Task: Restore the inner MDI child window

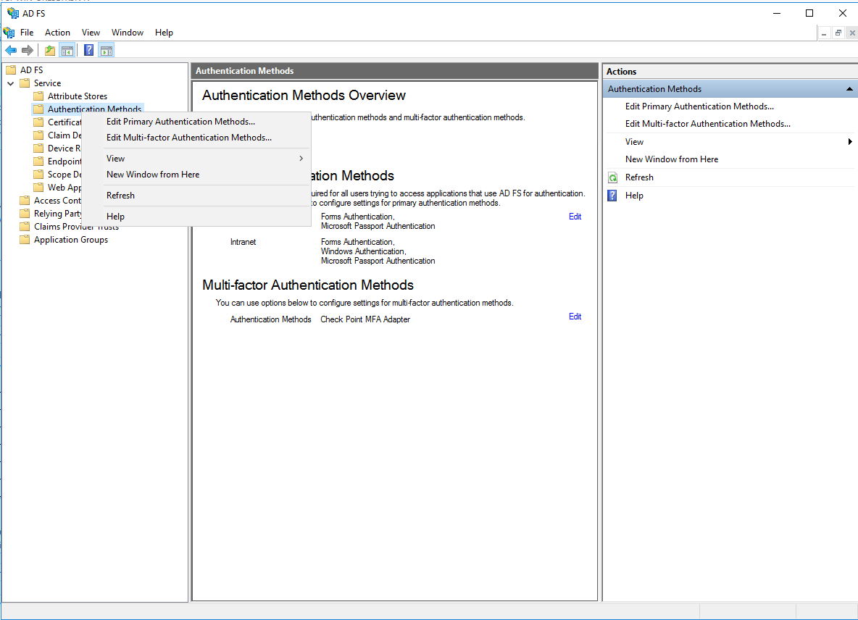Action: tap(838, 33)
